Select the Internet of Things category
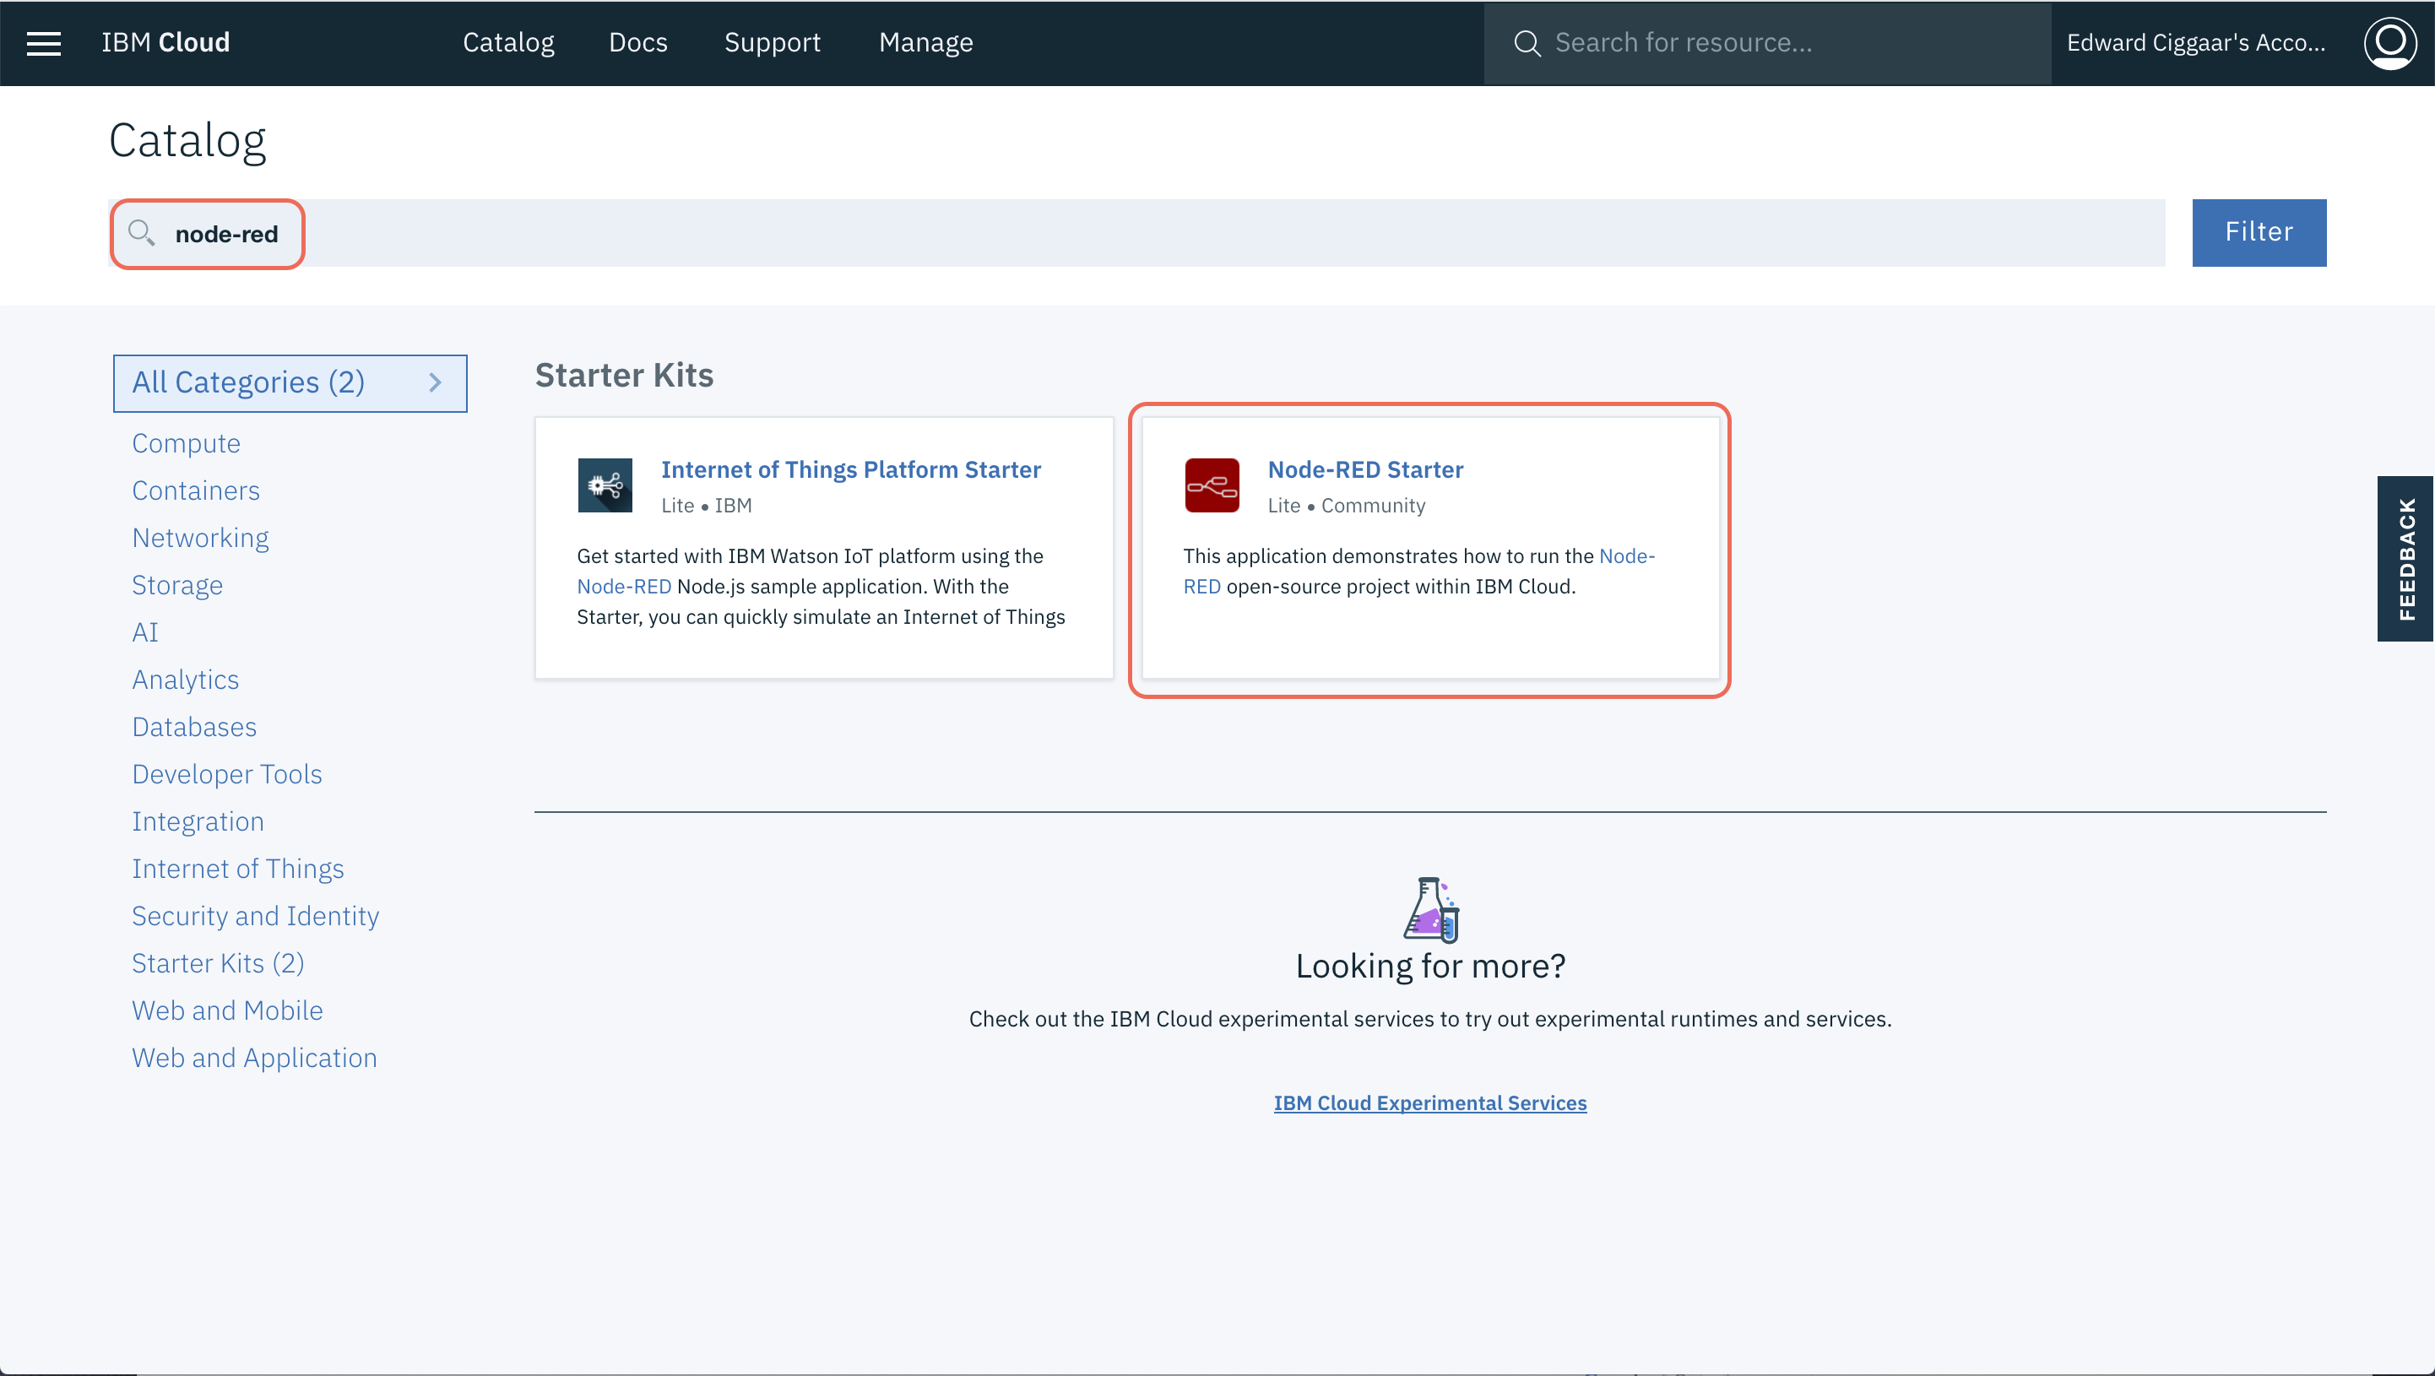Screen dimensions: 2435x1376 click(238, 869)
